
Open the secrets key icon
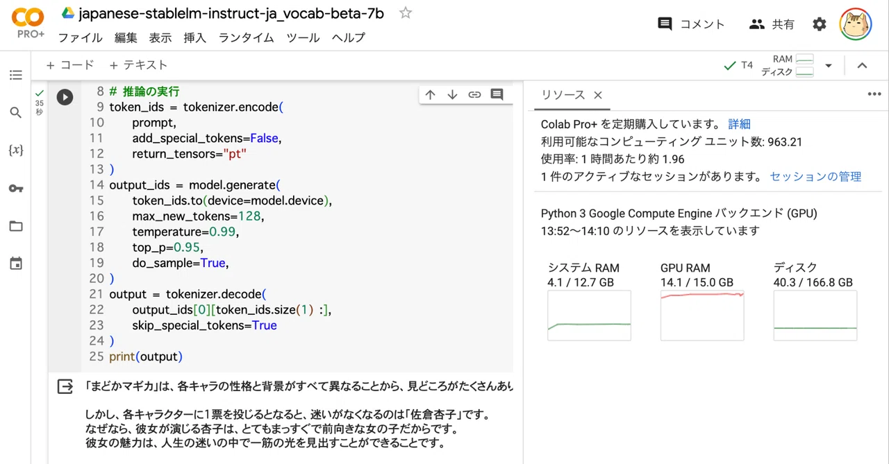point(16,188)
